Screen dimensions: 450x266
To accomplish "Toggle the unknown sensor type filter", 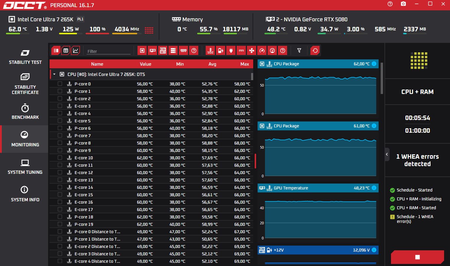I will [283, 51].
